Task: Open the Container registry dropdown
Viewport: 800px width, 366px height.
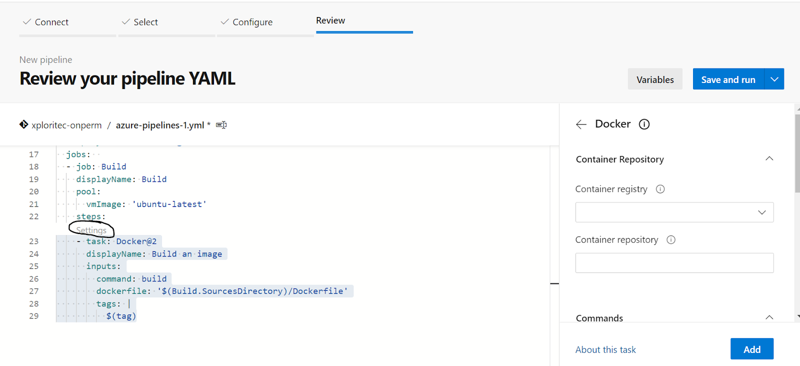Action: (x=674, y=212)
